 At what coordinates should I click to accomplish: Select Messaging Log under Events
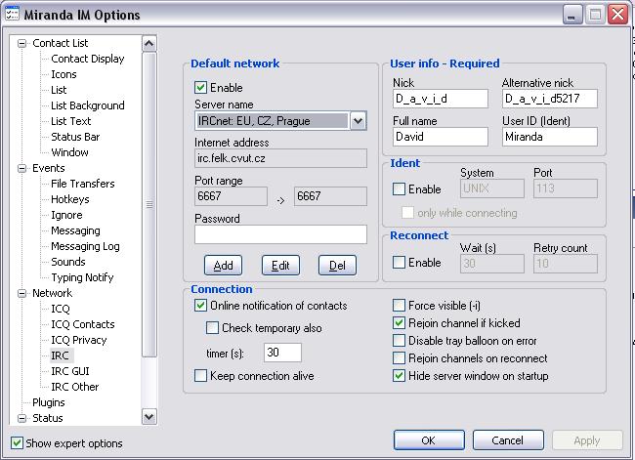coord(85,246)
